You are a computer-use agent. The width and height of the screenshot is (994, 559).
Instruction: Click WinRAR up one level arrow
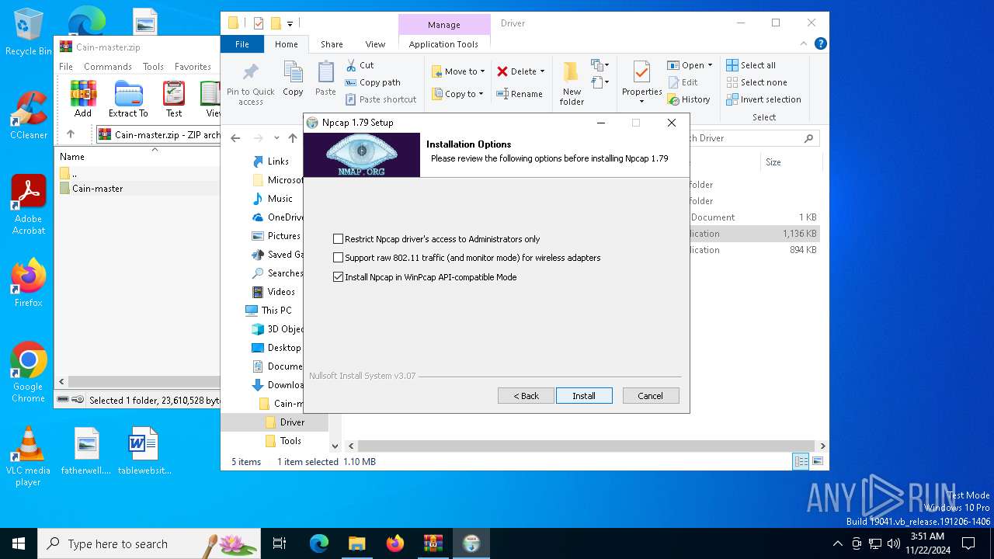point(71,134)
